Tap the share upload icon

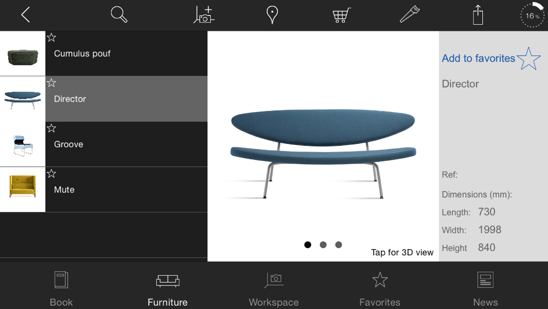click(x=478, y=15)
